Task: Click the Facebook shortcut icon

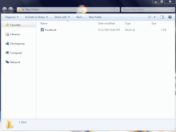Action: pos(42,30)
